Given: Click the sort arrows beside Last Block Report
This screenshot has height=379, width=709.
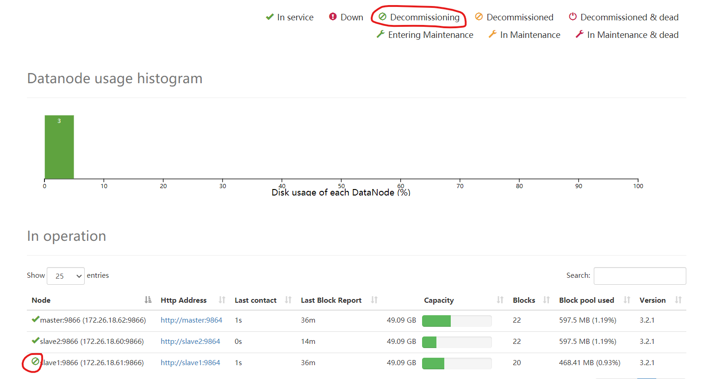Looking at the screenshot, I should [x=374, y=300].
